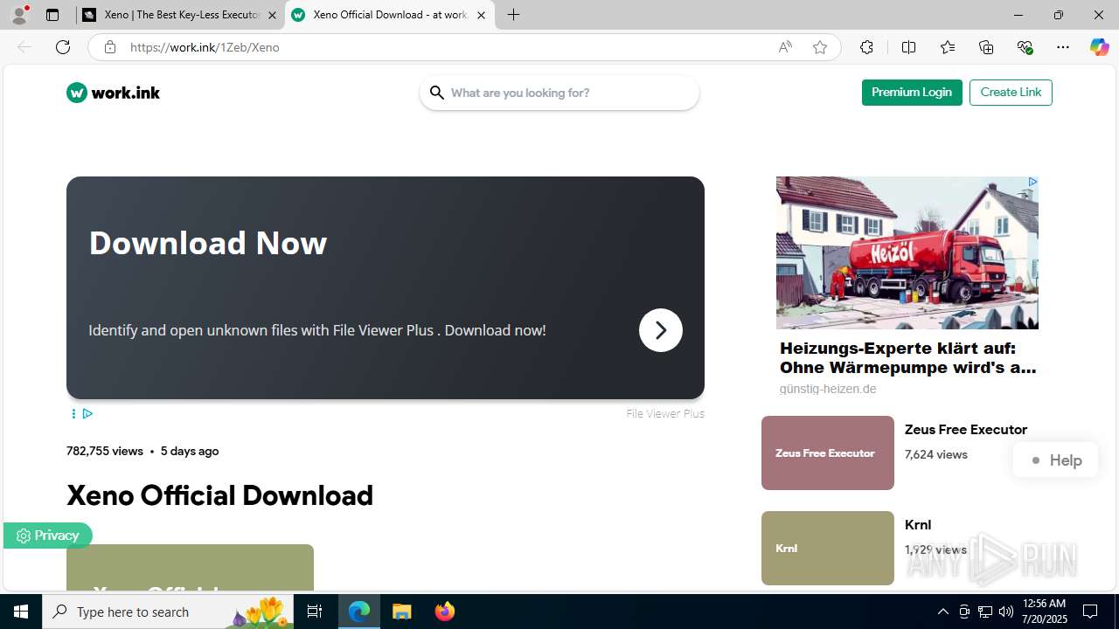This screenshot has width=1119, height=629.
Task: Click the Krnl title link
Action: tap(918, 525)
